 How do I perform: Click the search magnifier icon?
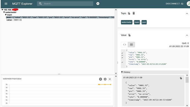point(40,4)
